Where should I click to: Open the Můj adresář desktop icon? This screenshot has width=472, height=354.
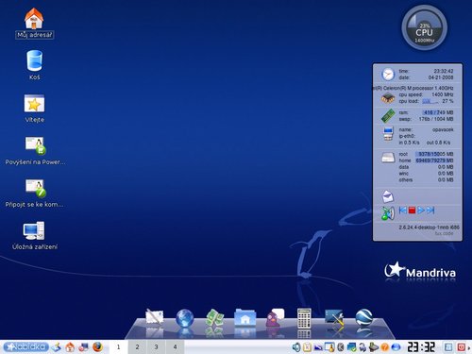click(34, 23)
